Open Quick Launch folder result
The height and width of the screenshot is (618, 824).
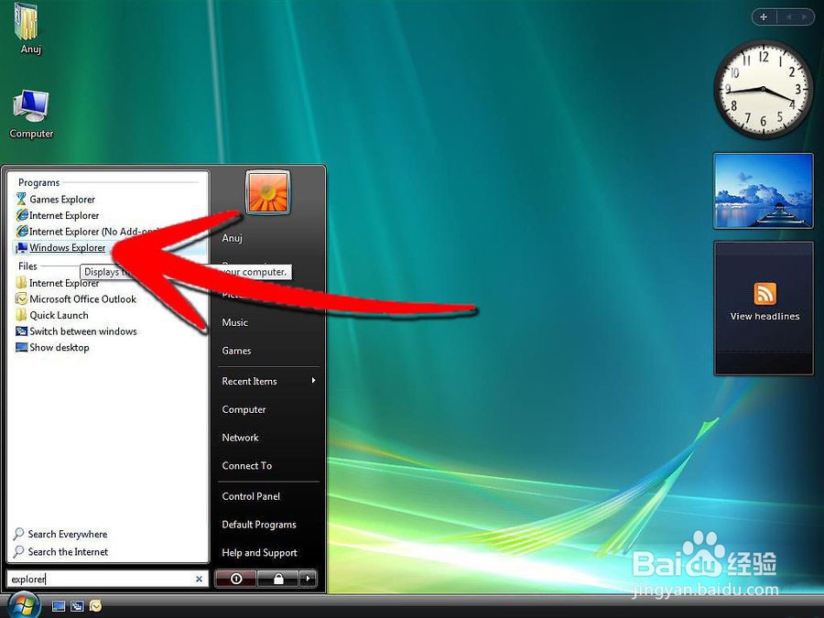(x=52, y=315)
